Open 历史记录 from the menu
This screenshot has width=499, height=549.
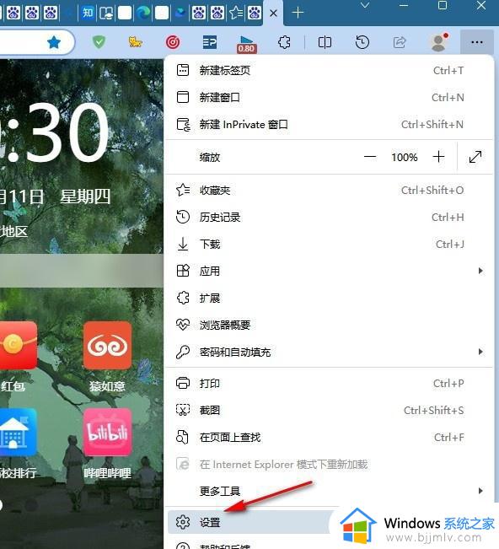coord(329,217)
